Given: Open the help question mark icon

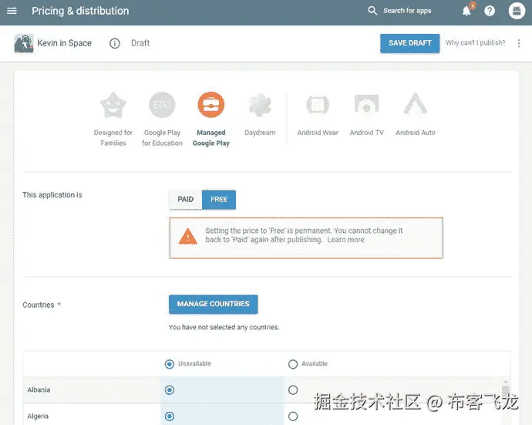Looking at the screenshot, I should tap(490, 11).
